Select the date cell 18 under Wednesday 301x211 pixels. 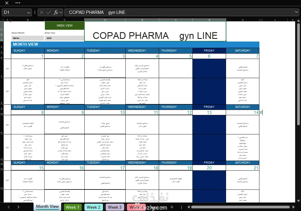click(142, 168)
